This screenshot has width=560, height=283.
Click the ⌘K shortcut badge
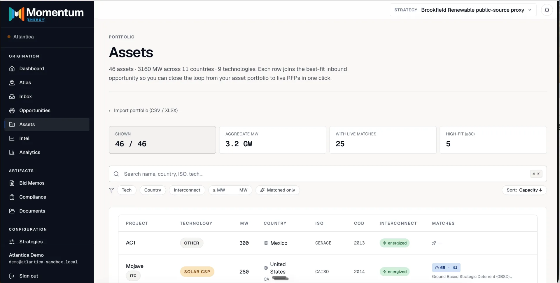pyautogui.click(x=536, y=174)
